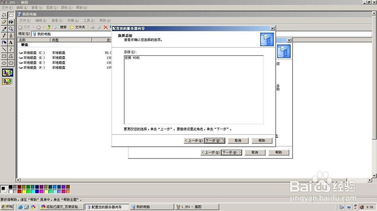Pick the orange color swatch
The image size is (377, 211).
68,191
